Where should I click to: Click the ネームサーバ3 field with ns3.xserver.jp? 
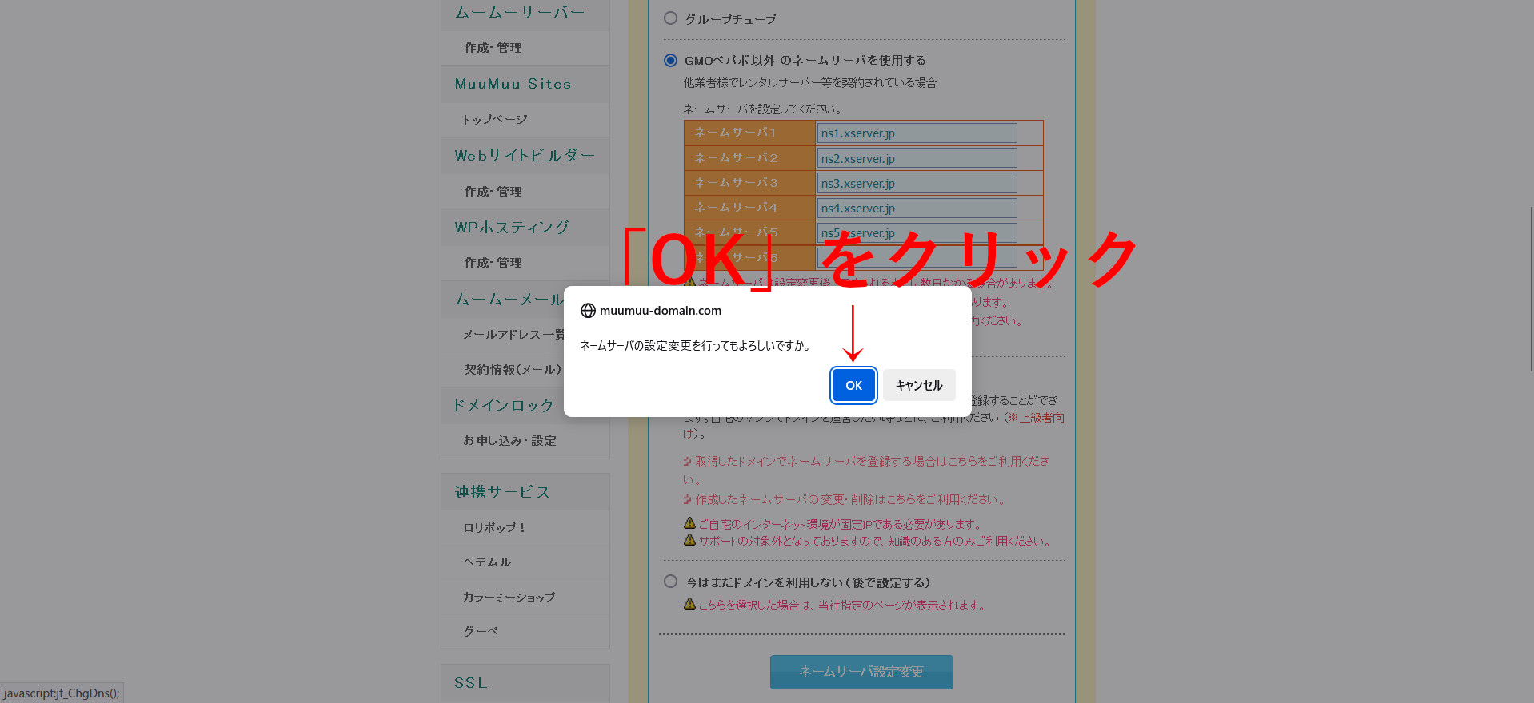(x=917, y=183)
